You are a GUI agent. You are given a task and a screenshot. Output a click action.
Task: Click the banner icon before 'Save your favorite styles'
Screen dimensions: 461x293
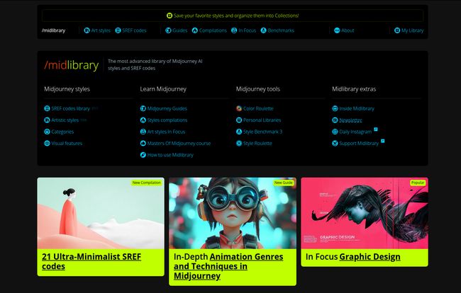pyautogui.click(x=170, y=16)
